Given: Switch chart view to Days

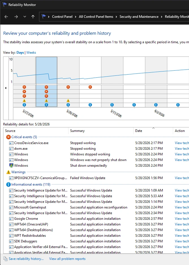Looking at the screenshot, I should click(x=20, y=52).
